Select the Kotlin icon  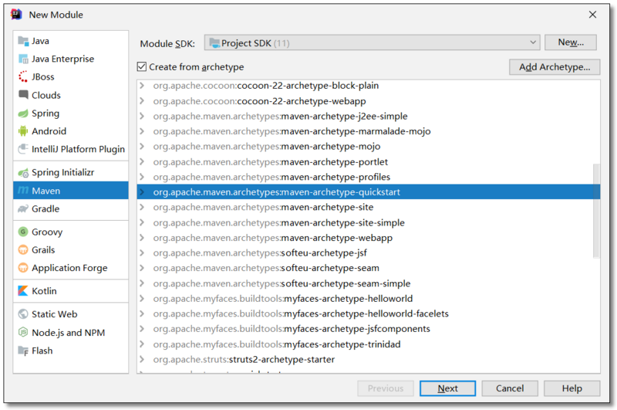pyautogui.click(x=23, y=291)
